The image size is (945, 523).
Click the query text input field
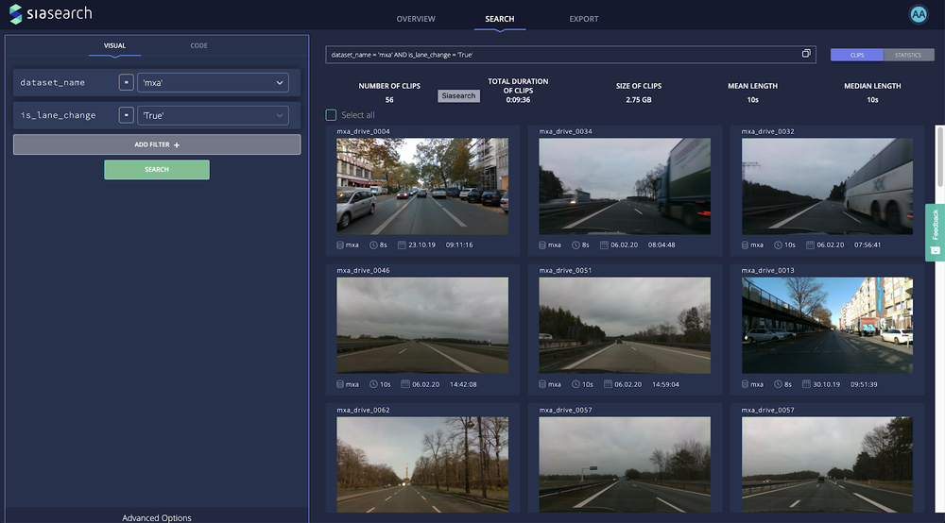[x=570, y=54]
